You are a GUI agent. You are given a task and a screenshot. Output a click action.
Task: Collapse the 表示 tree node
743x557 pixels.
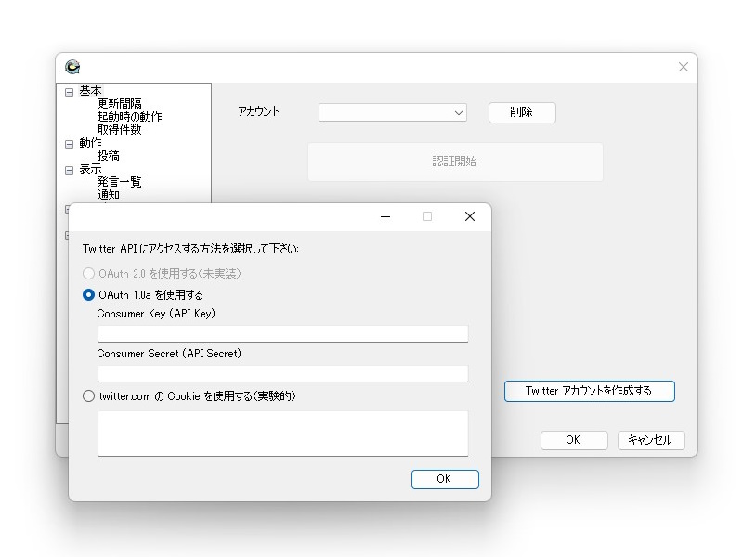(69, 170)
